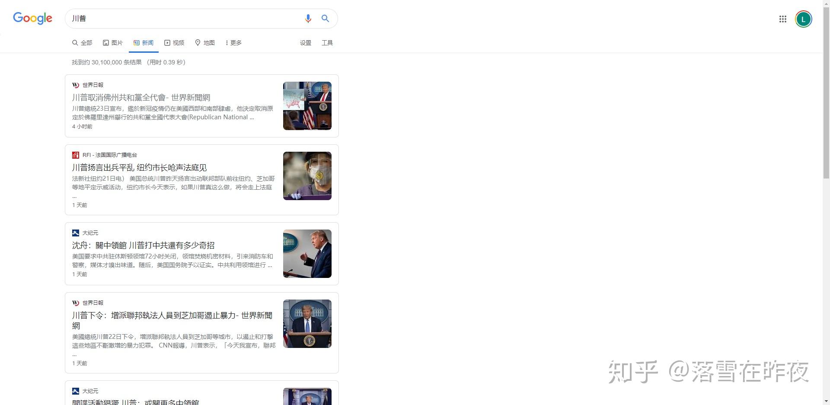Click the scrollbar down arrow
This screenshot has height=405, width=830.
pos(826,402)
